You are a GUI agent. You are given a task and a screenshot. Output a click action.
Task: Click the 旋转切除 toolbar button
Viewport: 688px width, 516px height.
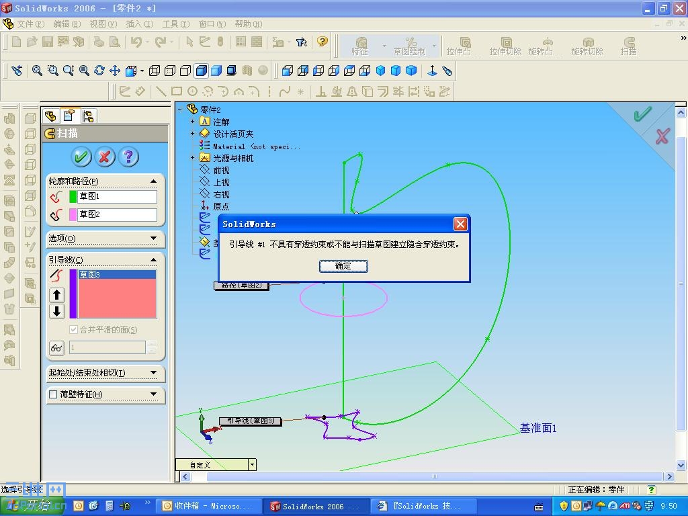coord(587,46)
